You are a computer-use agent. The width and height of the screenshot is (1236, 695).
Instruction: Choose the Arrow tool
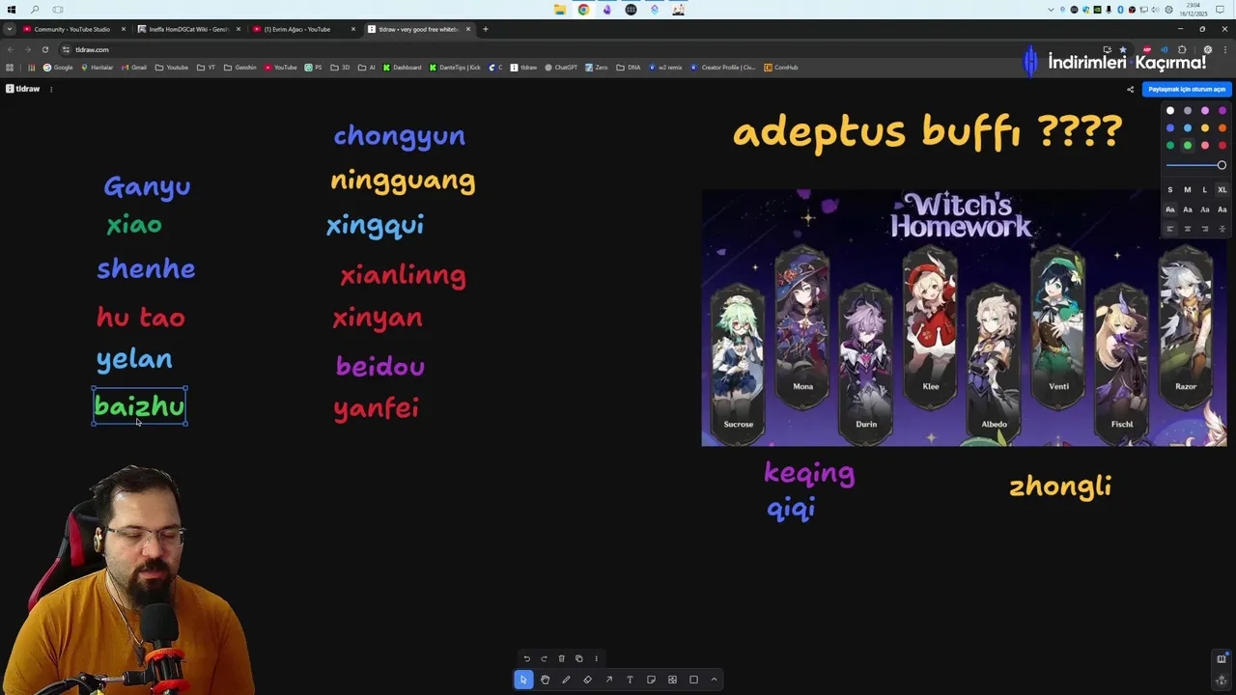(x=608, y=680)
